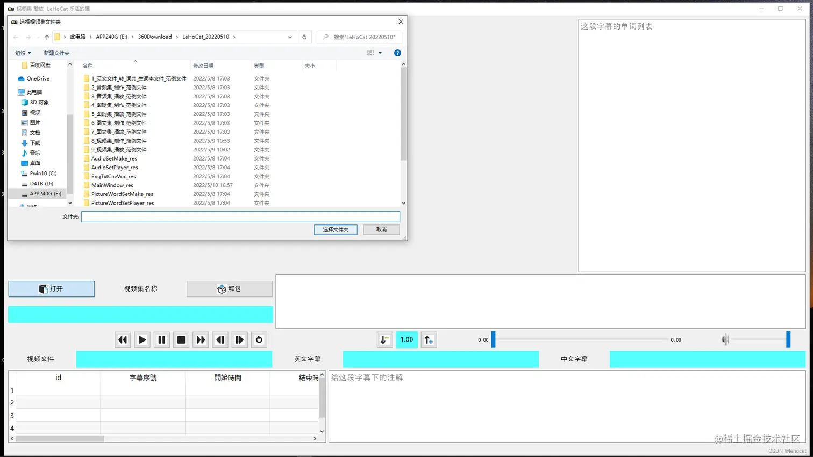This screenshot has width=813, height=457.
Task: Jump to the next subtitle segment
Action: pyautogui.click(x=239, y=340)
